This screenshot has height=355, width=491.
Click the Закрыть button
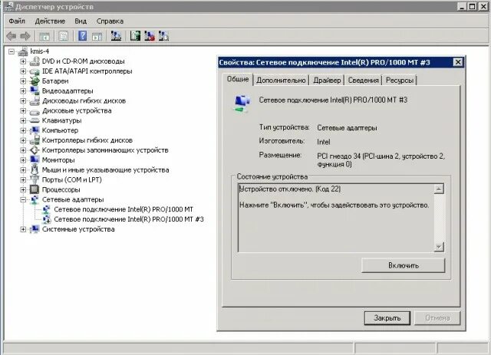(x=387, y=318)
